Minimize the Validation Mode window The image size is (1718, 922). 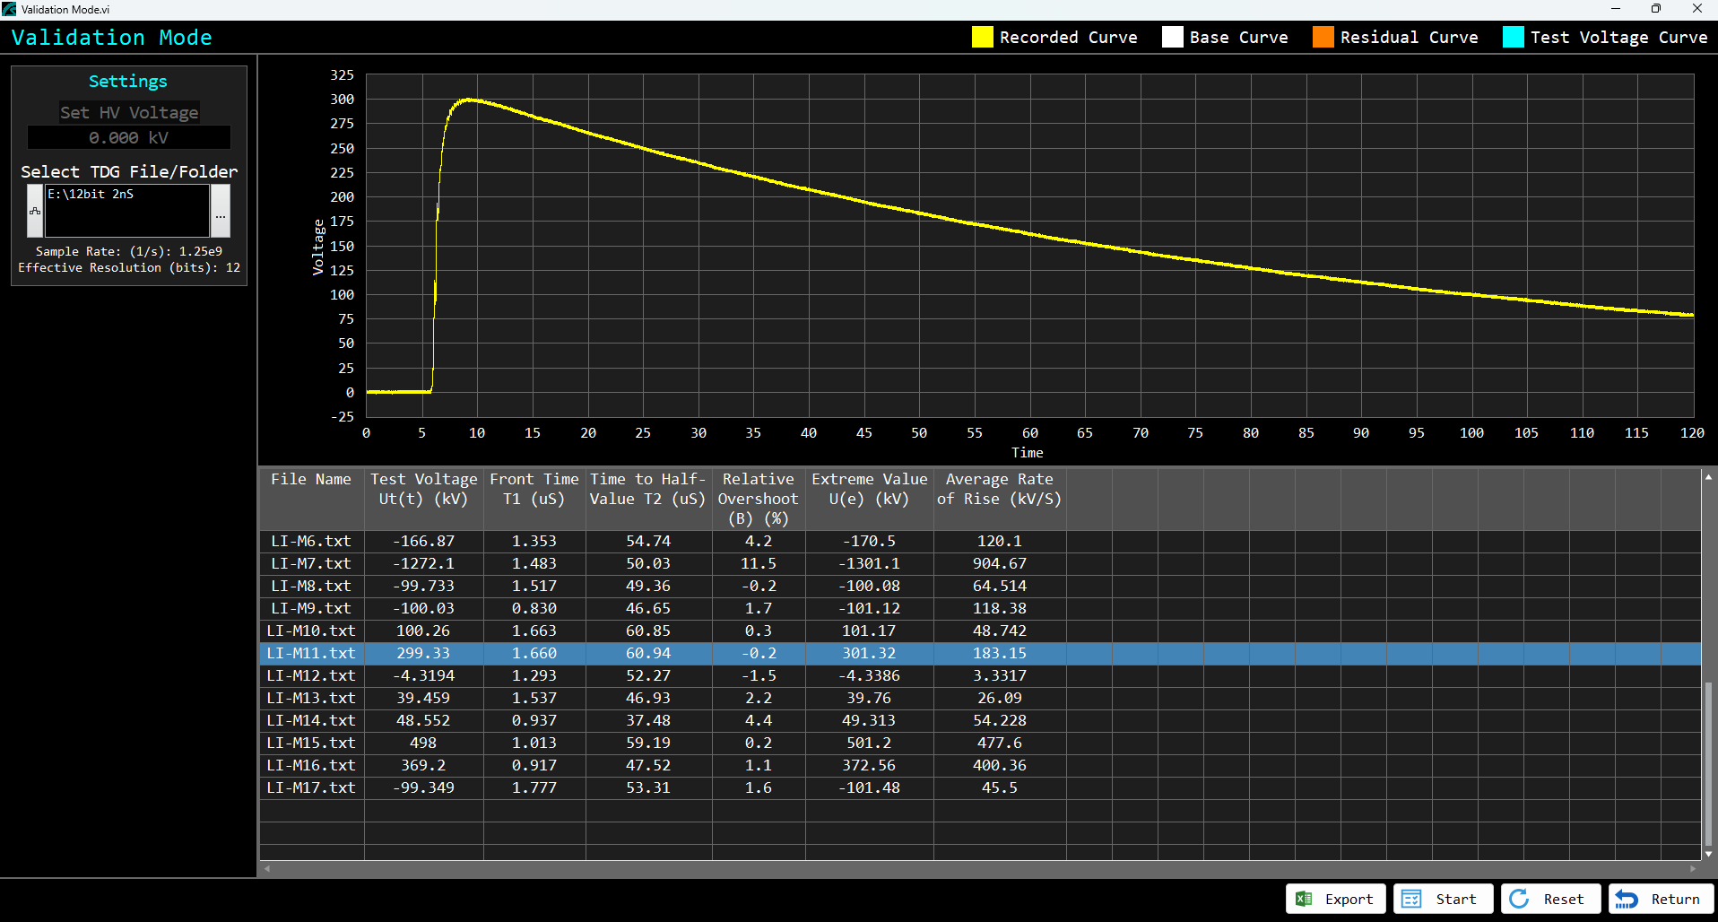click(1616, 9)
